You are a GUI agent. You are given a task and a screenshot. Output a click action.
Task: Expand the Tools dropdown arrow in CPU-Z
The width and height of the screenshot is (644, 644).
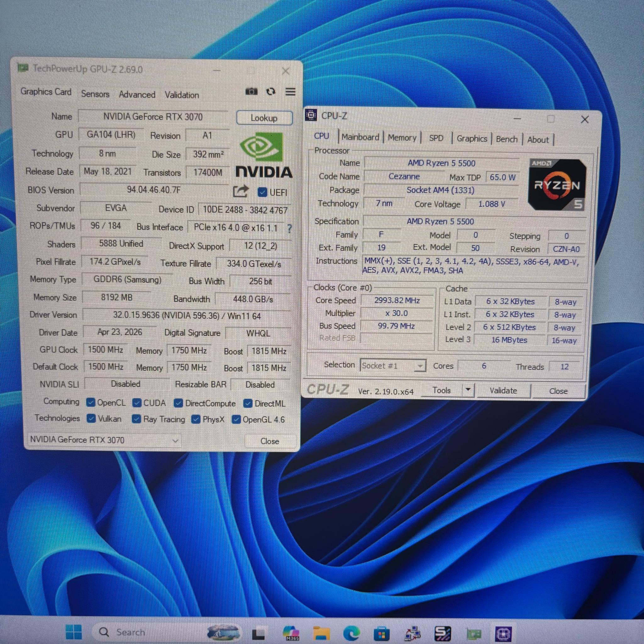click(468, 390)
